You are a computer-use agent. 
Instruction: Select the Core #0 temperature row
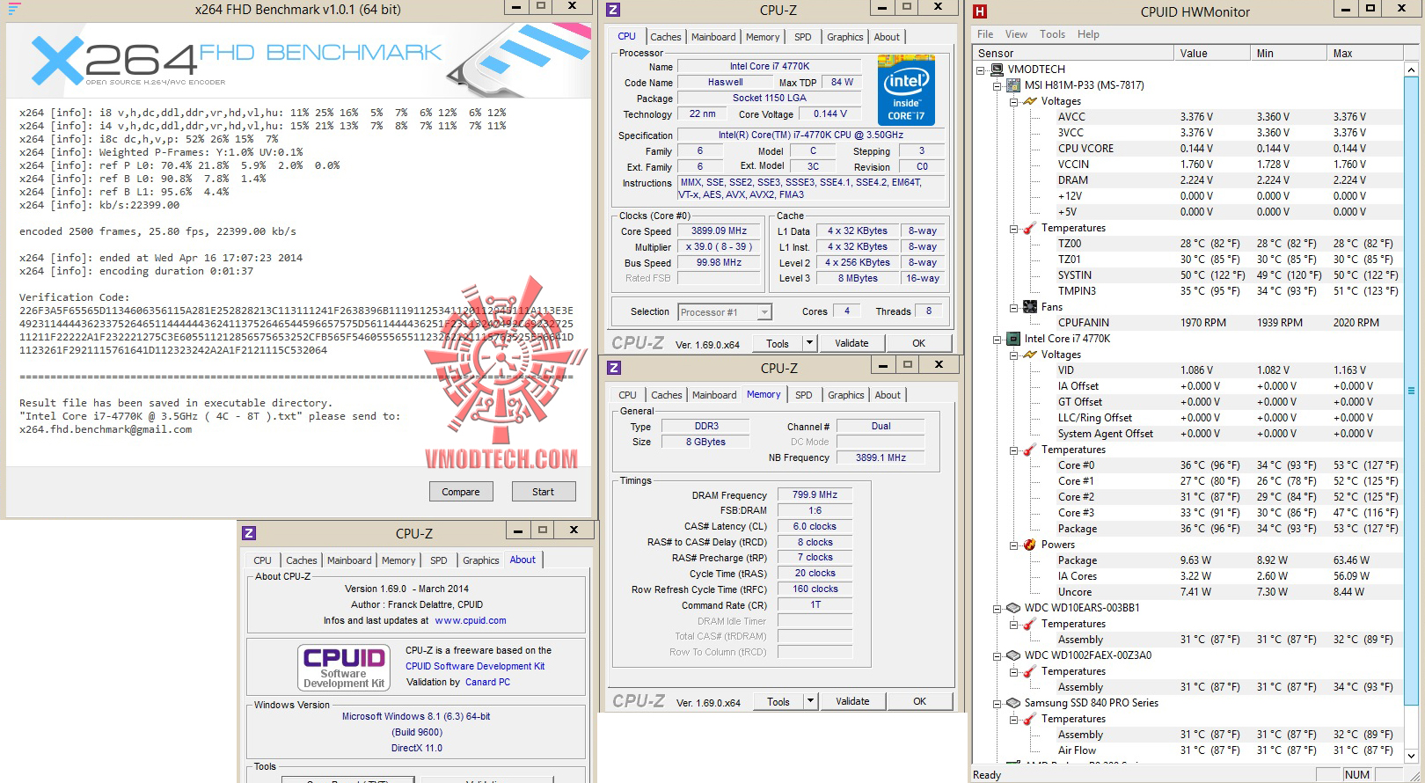[1187, 465]
